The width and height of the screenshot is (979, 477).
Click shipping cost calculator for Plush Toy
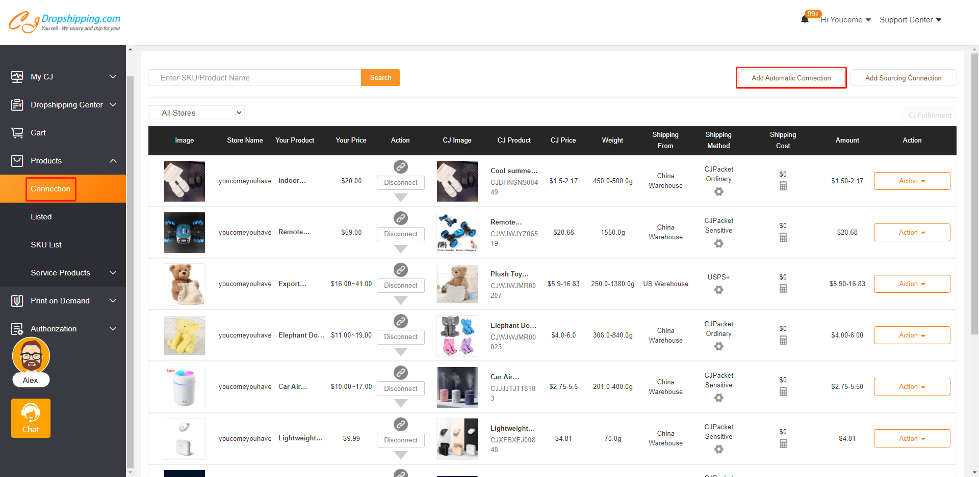(x=783, y=289)
